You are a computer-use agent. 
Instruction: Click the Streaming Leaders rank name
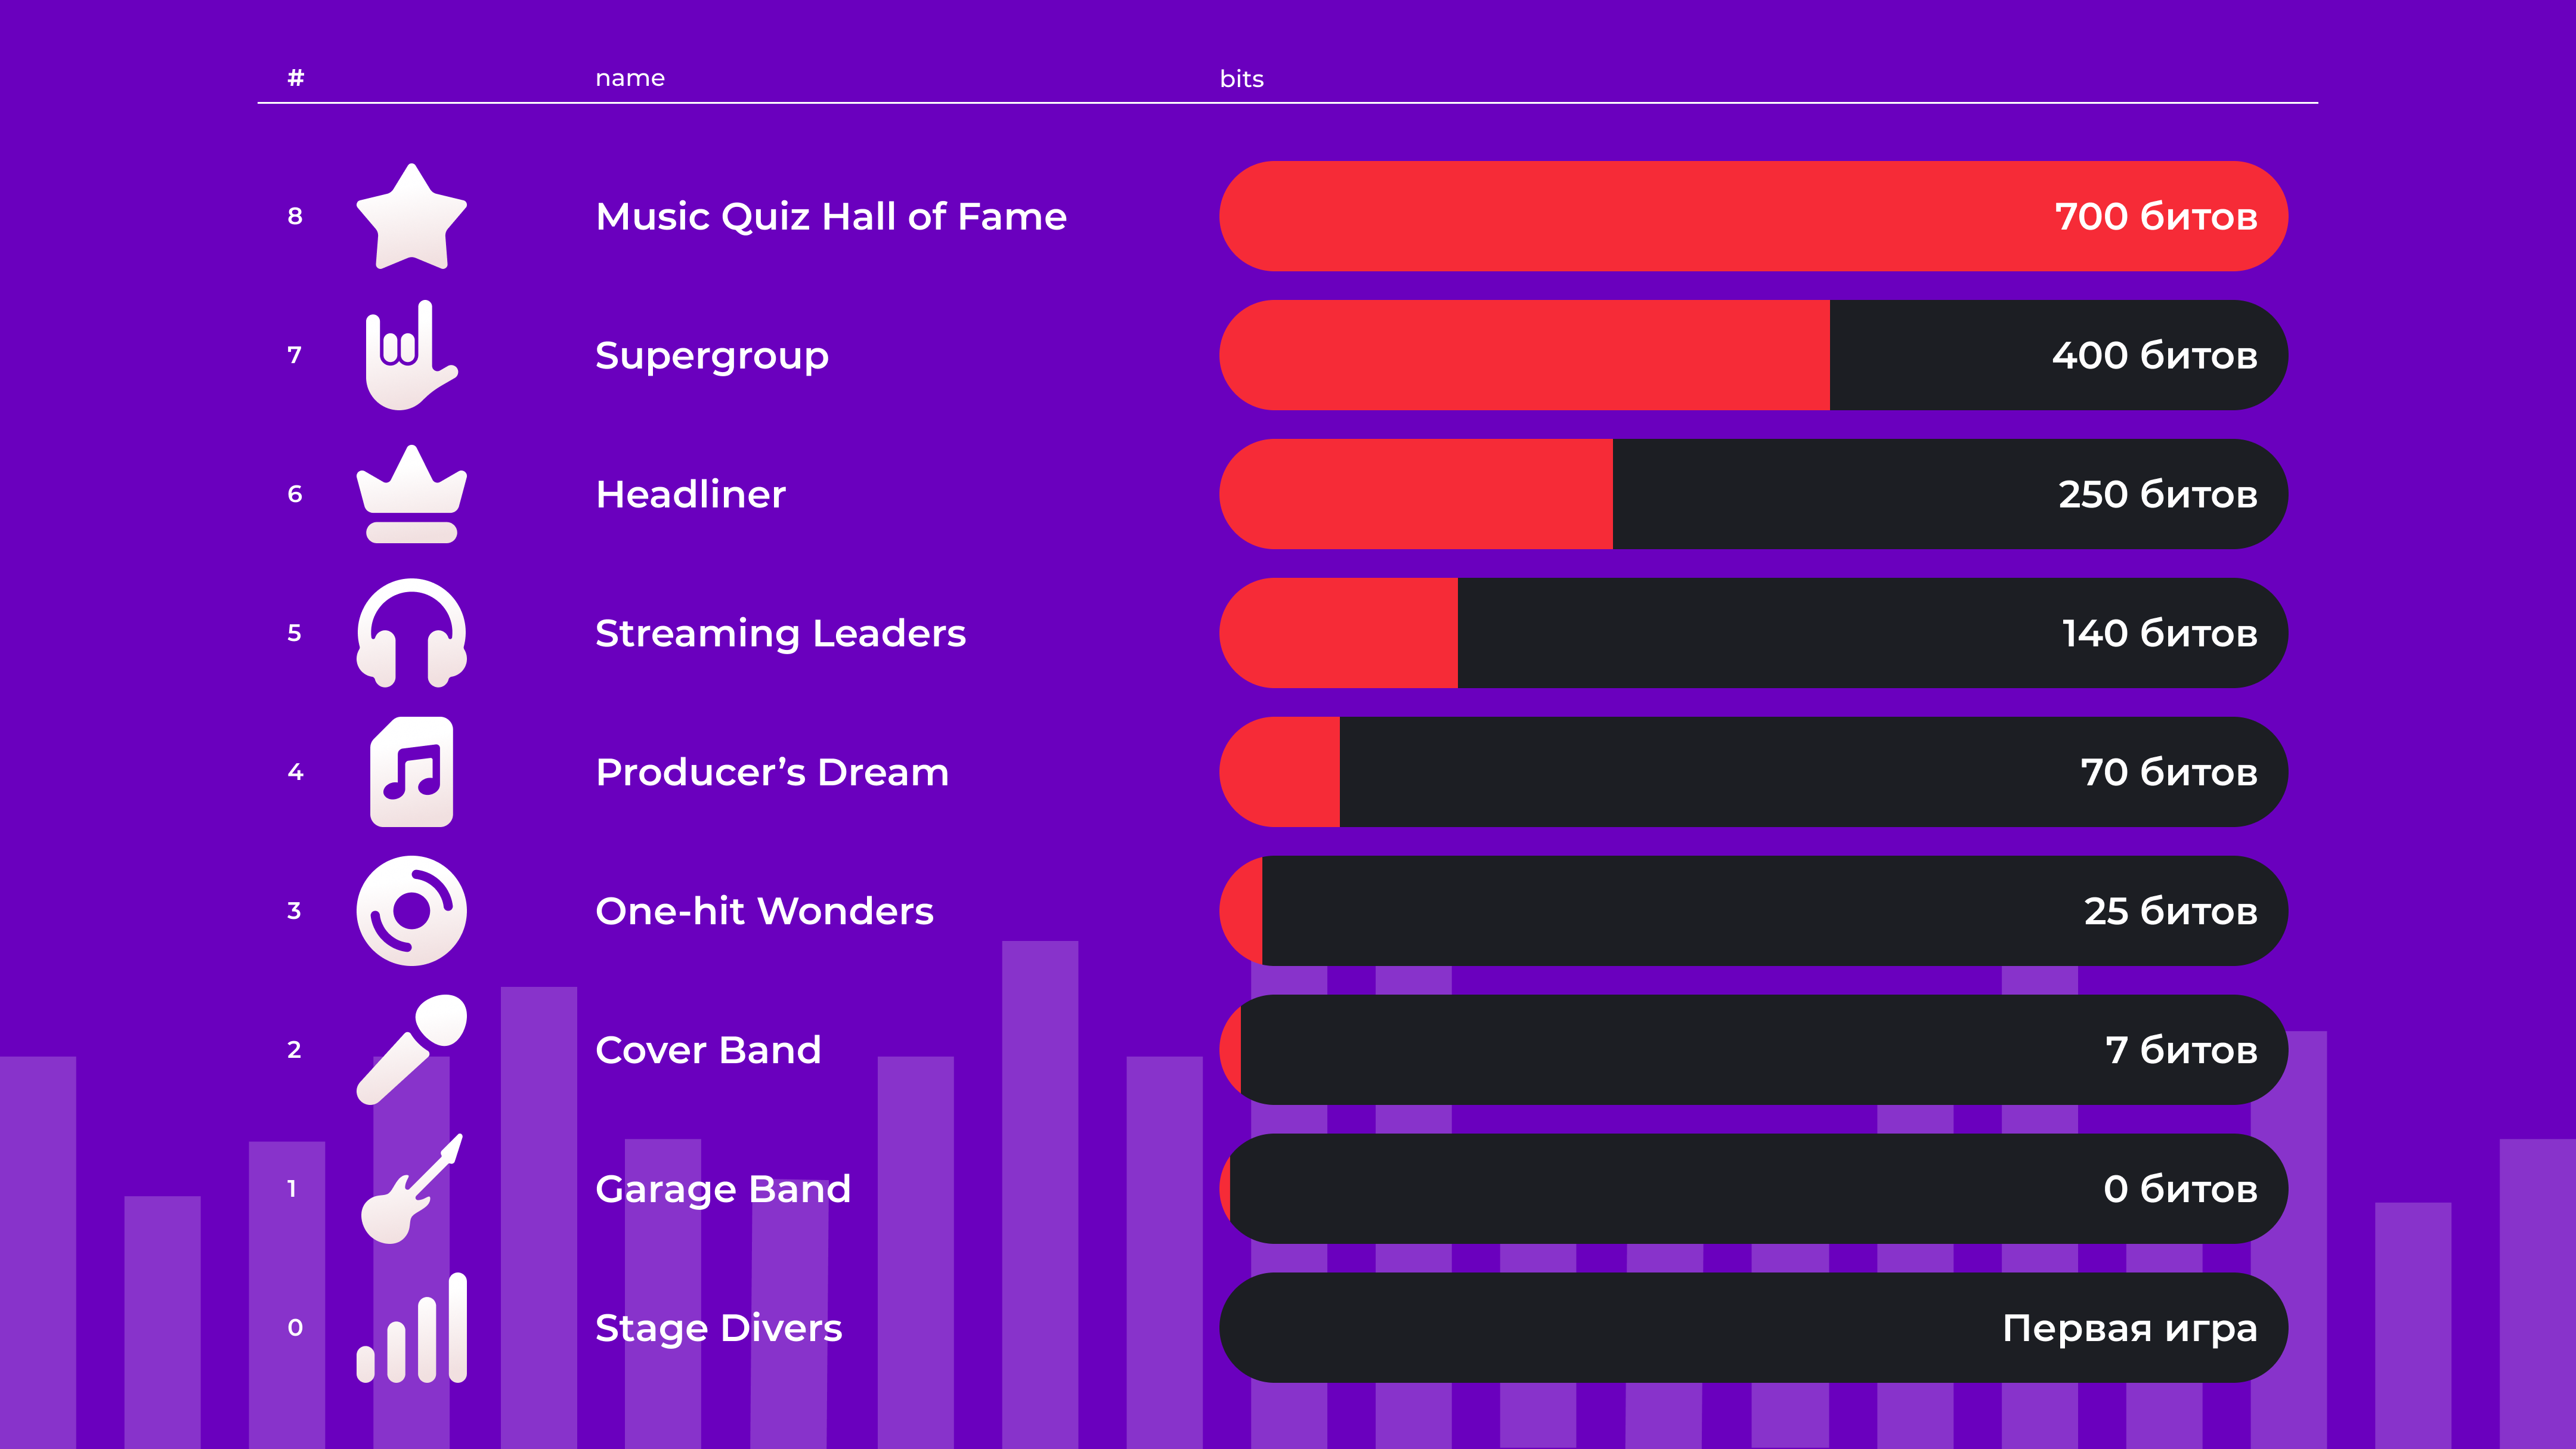[x=780, y=633]
